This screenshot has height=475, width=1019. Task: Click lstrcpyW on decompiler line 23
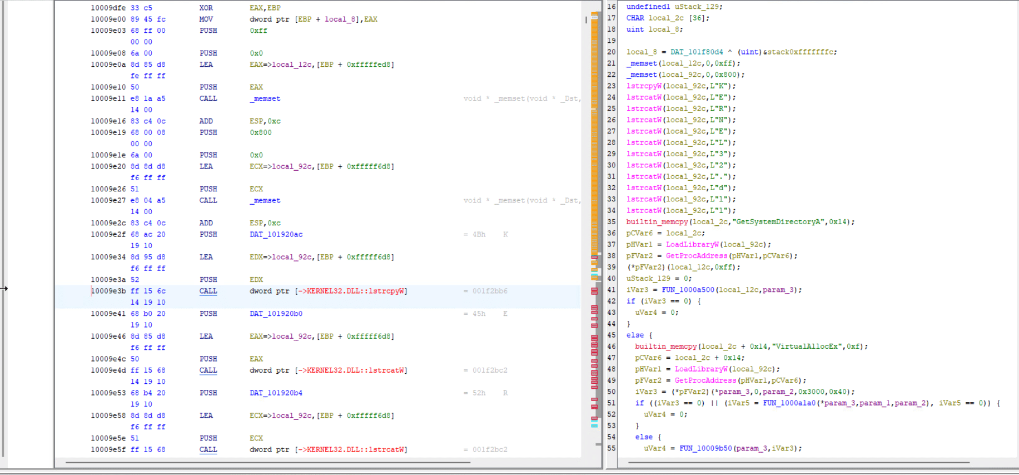coord(644,86)
